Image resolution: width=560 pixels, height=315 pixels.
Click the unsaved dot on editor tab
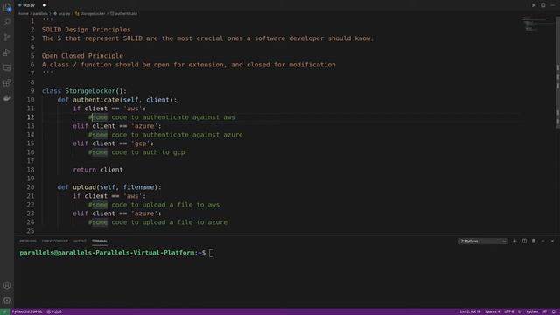44,5
